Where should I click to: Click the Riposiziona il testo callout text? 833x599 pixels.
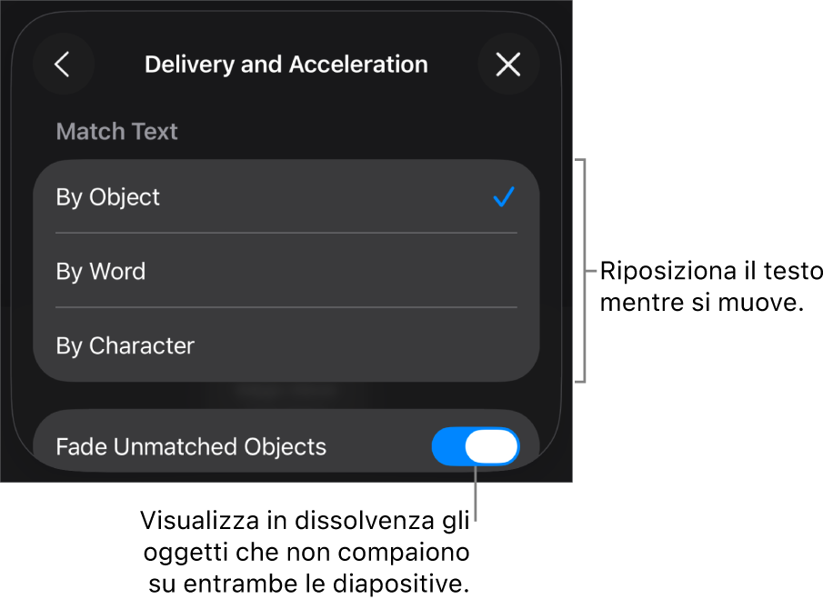(x=711, y=286)
